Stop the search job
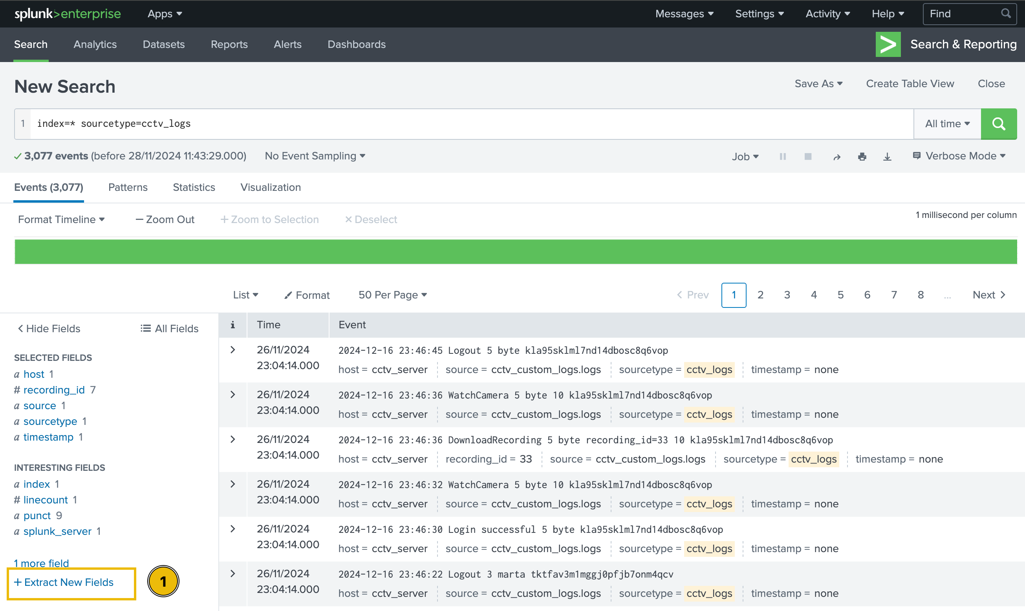Screen dimensions: 1025x611 tap(808, 156)
